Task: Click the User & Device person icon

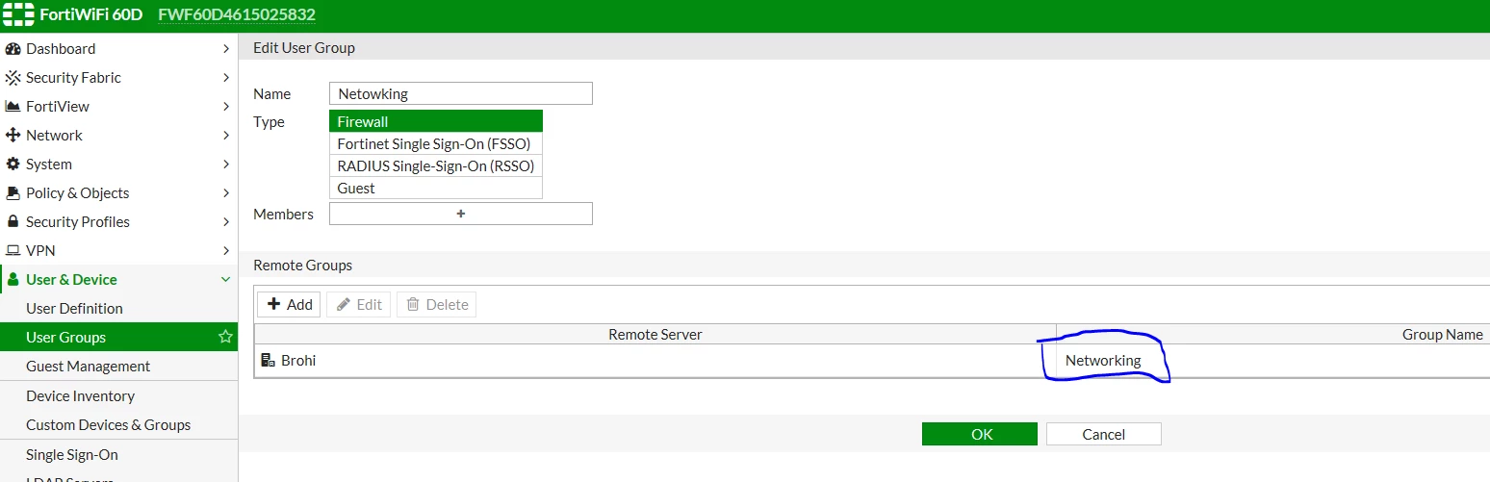Action: tap(13, 280)
